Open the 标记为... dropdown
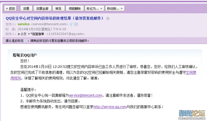 tap(94, 9)
